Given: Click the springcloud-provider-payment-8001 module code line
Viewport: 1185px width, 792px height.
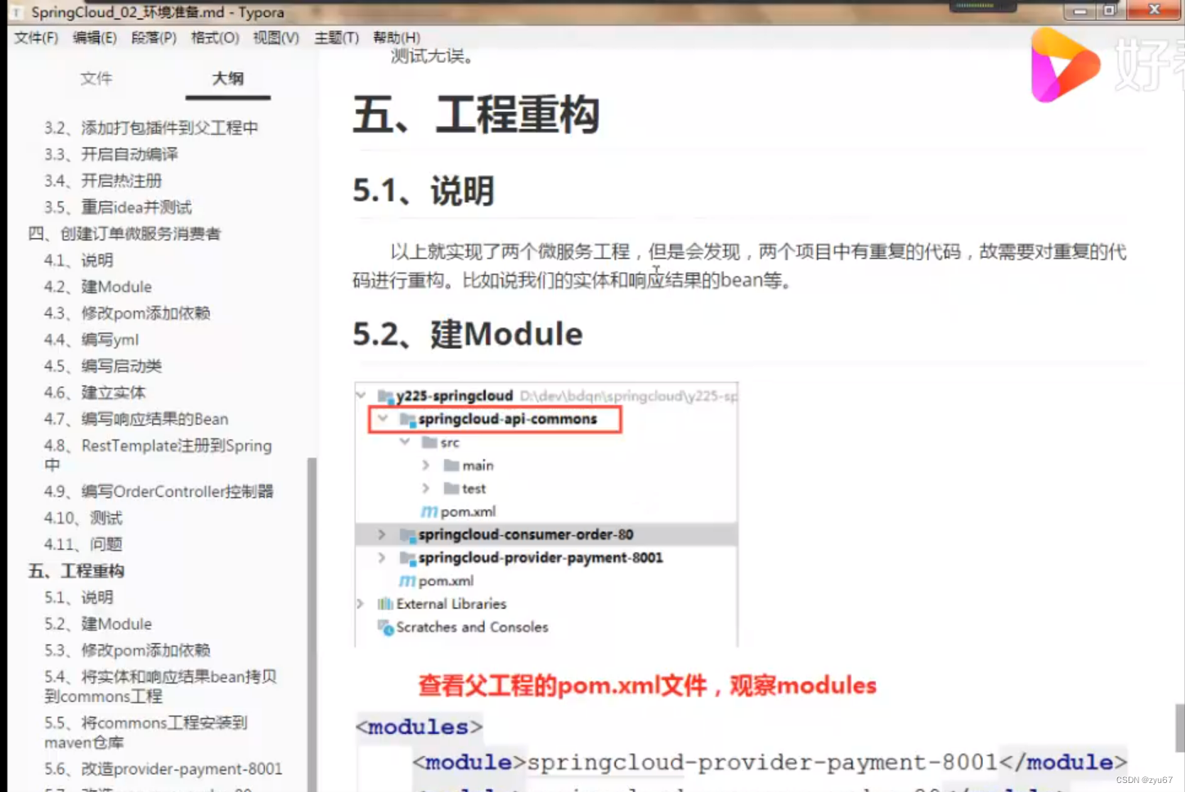Looking at the screenshot, I should point(770,763).
